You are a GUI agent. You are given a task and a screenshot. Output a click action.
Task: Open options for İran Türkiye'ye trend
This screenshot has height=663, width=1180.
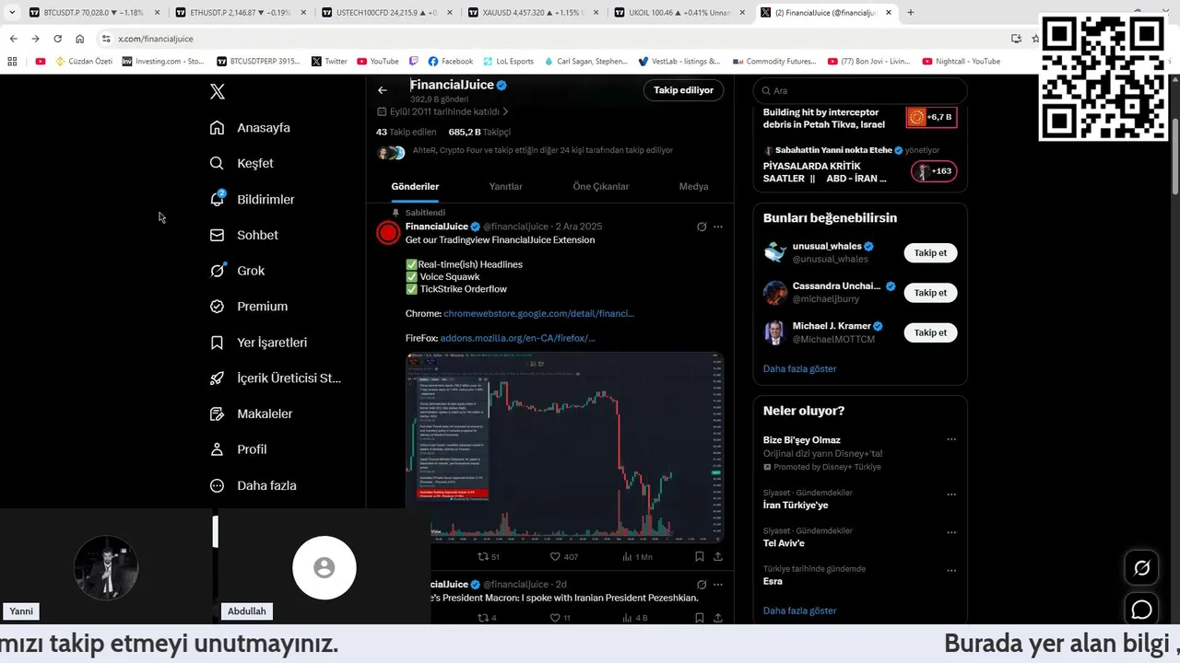point(951,494)
